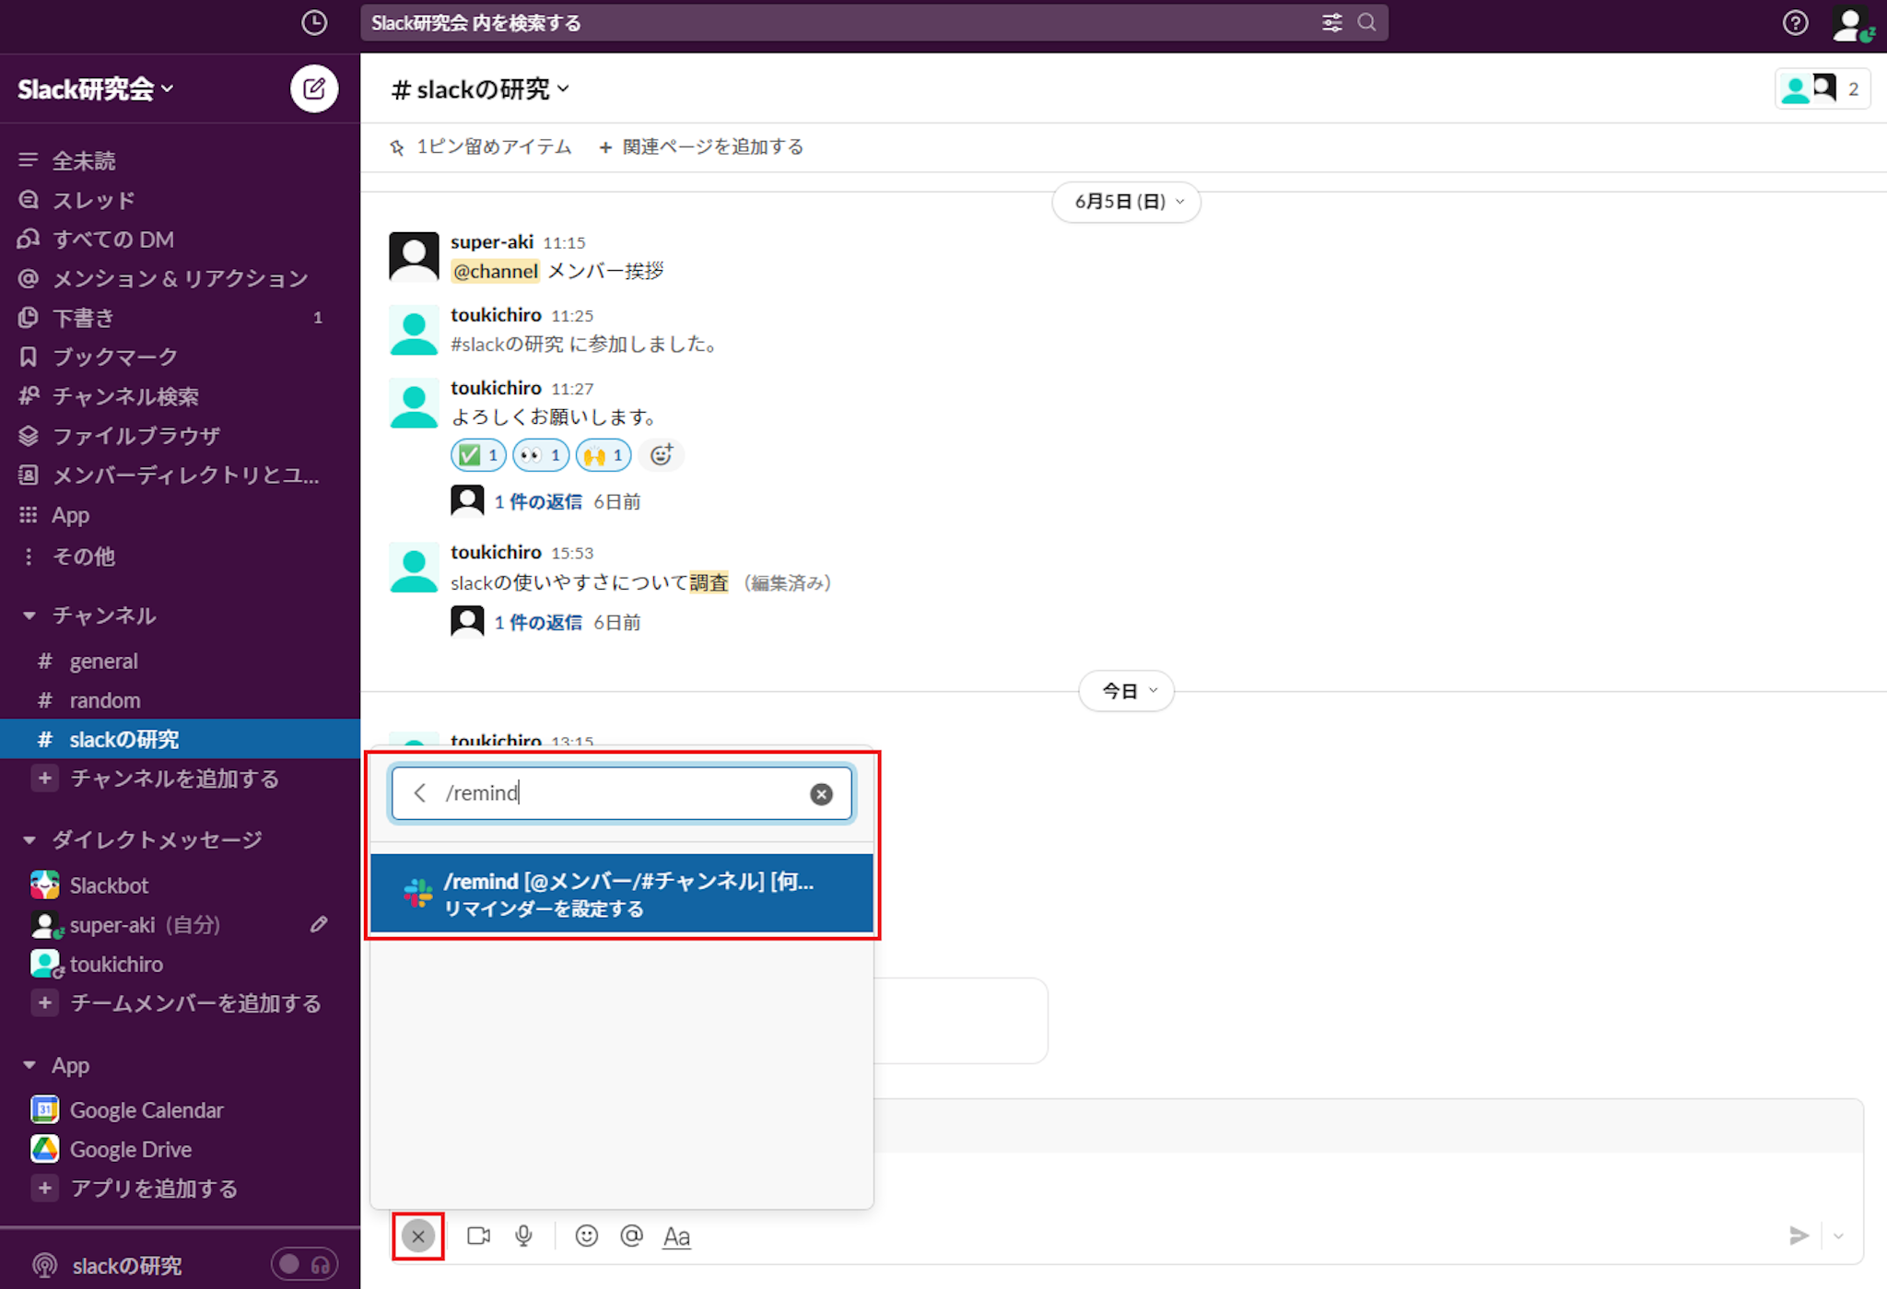Toggle text formatting with Aa button
The height and width of the screenshot is (1289, 1887).
click(676, 1236)
